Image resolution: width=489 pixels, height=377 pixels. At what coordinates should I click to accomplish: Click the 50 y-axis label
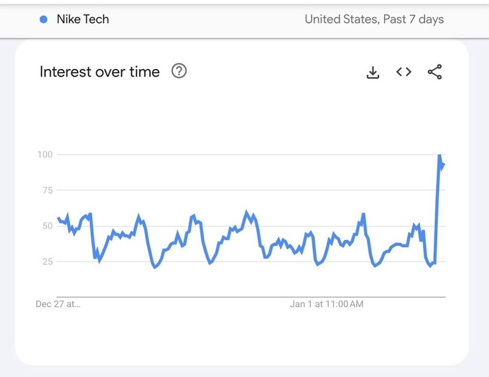pos(48,225)
